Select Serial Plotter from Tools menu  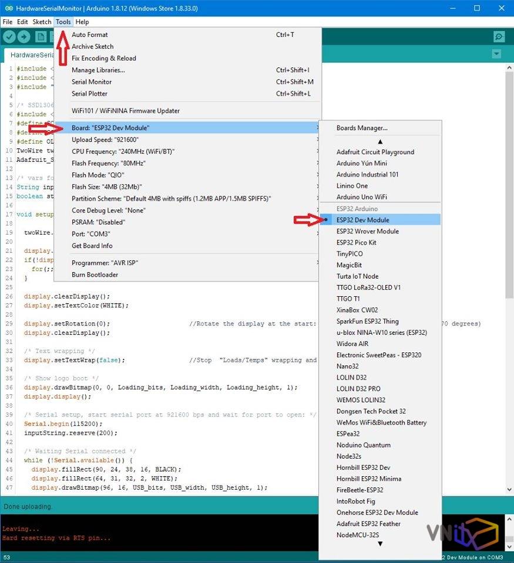click(x=92, y=94)
